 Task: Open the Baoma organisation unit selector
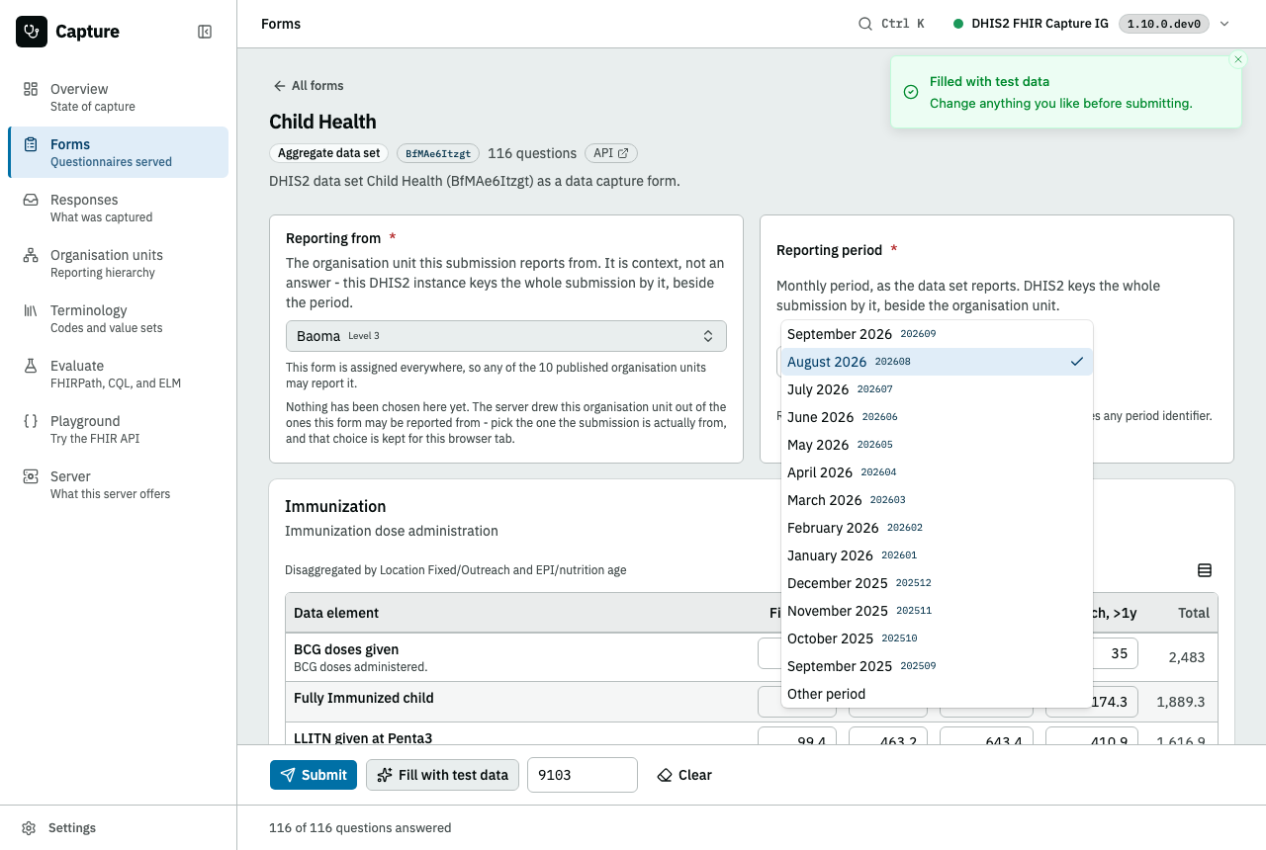[506, 336]
